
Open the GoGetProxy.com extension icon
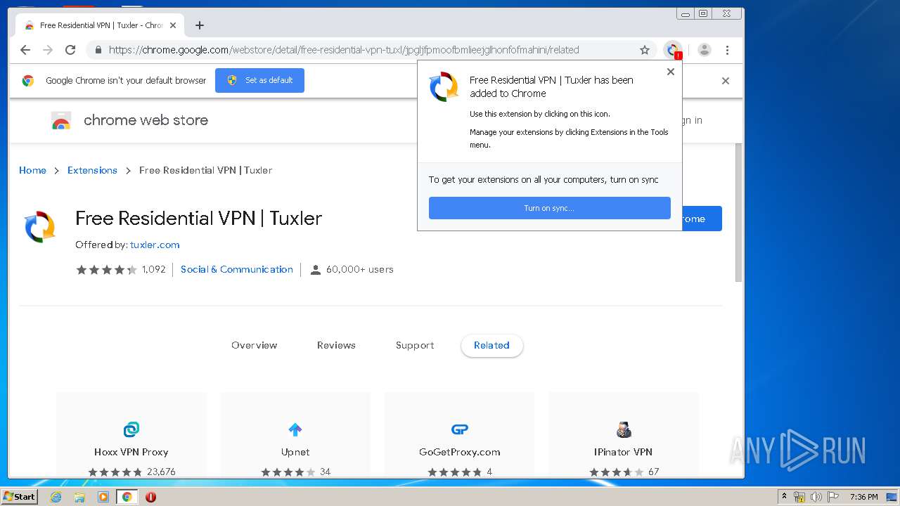460,429
